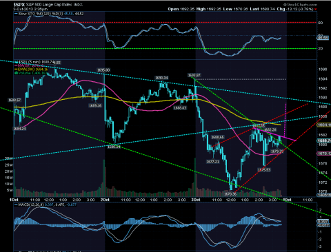The width and height of the screenshot is (331, 252).
Task: Click the Volume legend entry
Action: point(30,73)
